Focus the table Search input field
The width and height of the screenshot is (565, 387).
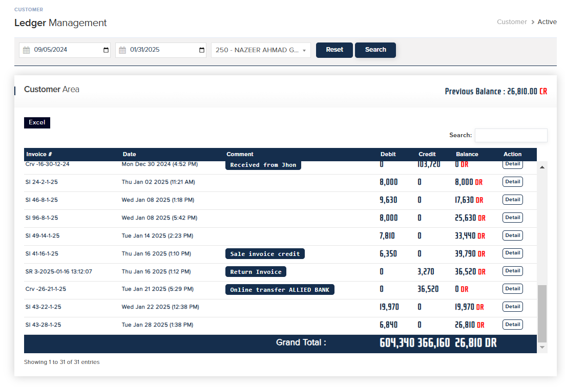pos(511,135)
